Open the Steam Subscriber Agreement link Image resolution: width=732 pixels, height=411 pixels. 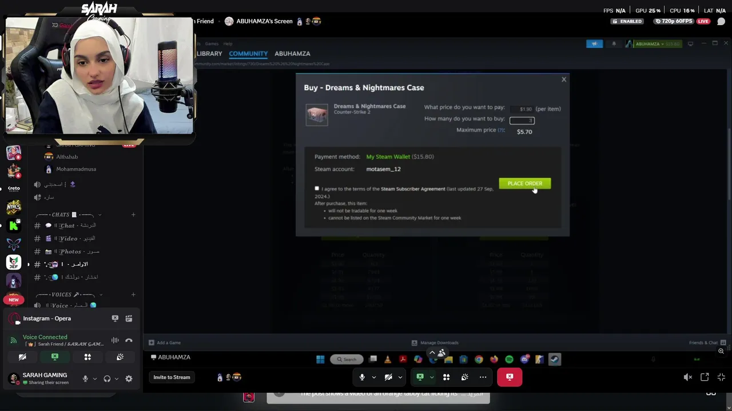click(413, 189)
